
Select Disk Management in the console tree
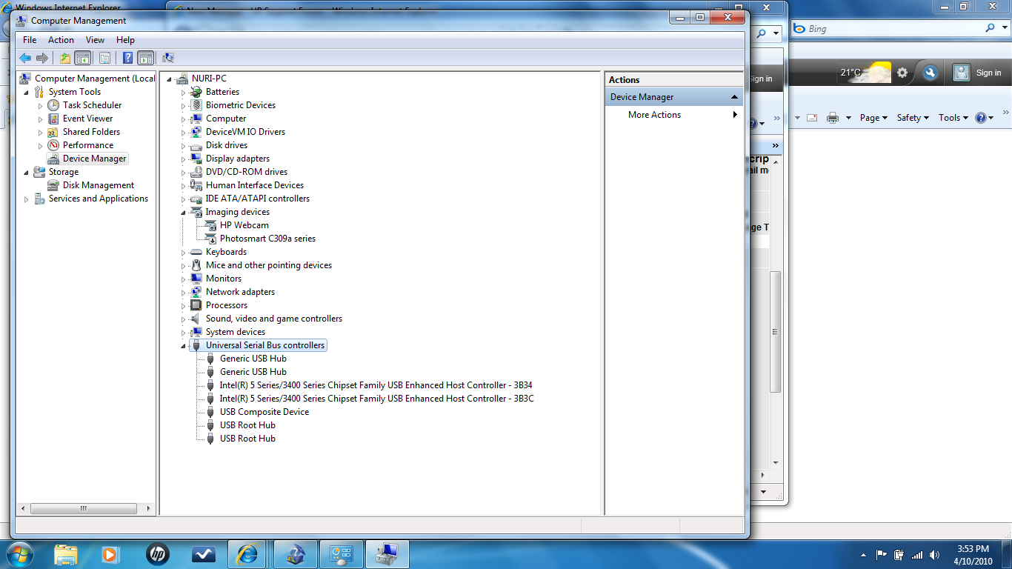(x=99, y=185)
